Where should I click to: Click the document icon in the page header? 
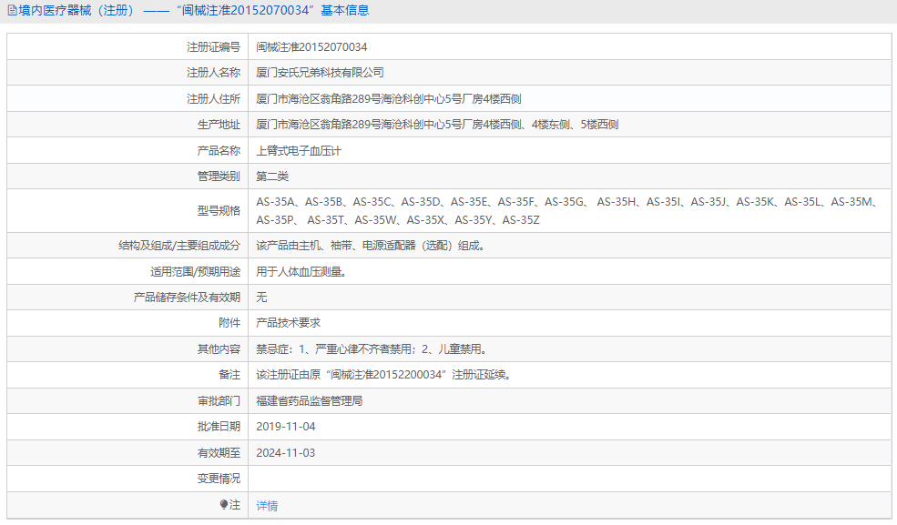[x=12, y=10]
